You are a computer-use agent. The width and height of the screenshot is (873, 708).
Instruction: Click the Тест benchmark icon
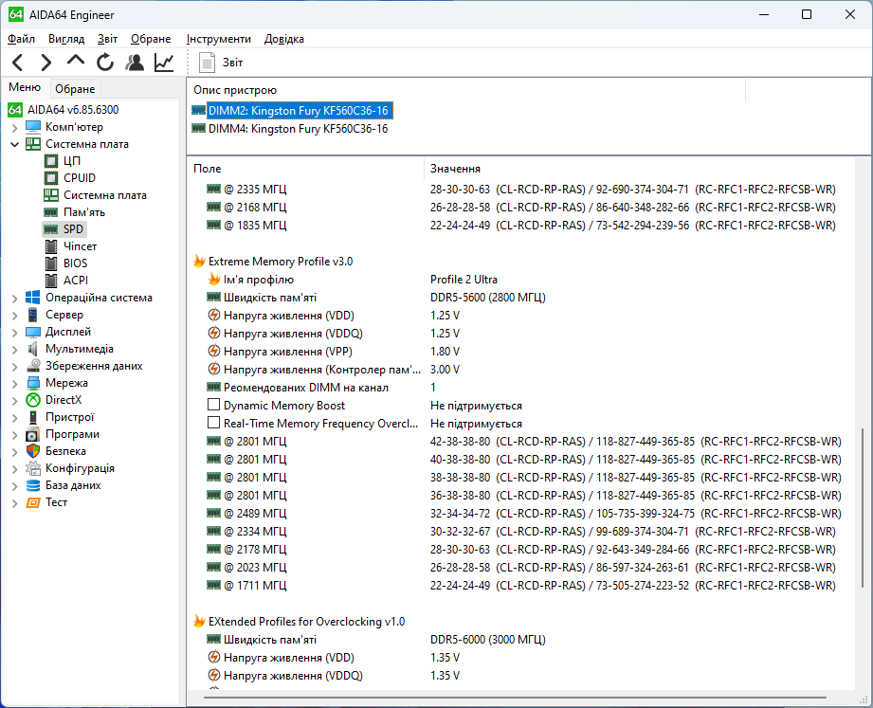pos(33,502)
